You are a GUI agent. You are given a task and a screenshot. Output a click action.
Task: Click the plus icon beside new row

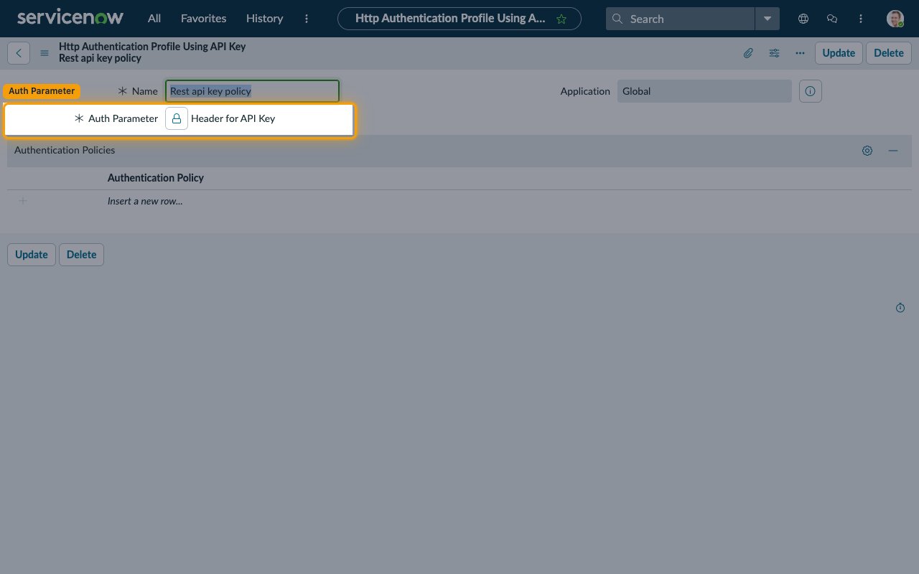pyautogui.click(x=23, y=201)
